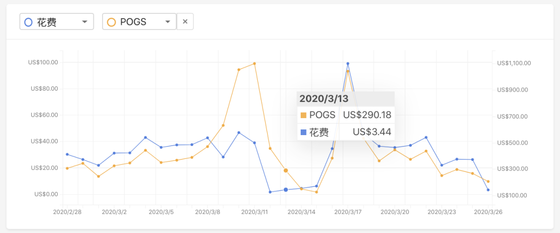Click the tooltip value US$290.18
Viewport: 560px width, 233px height.
[367, 115]
